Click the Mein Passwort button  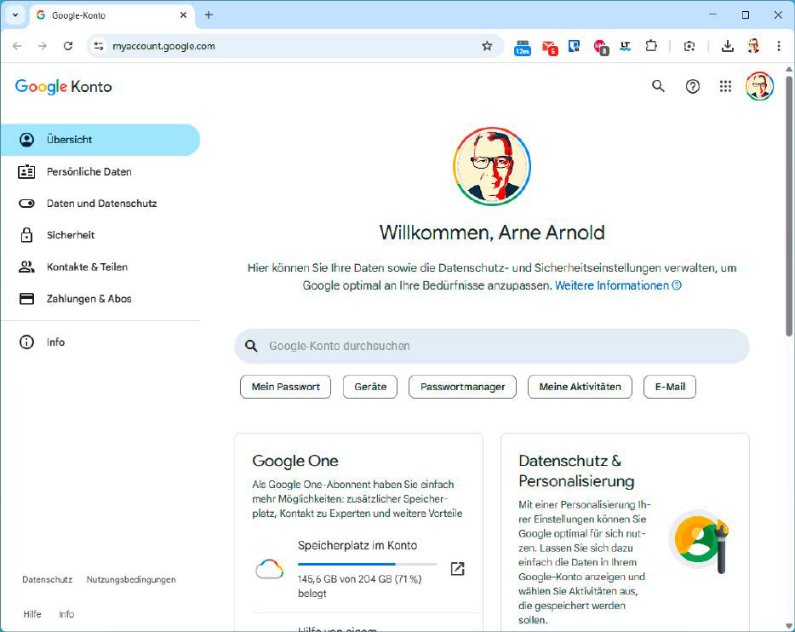click(285, 387)
